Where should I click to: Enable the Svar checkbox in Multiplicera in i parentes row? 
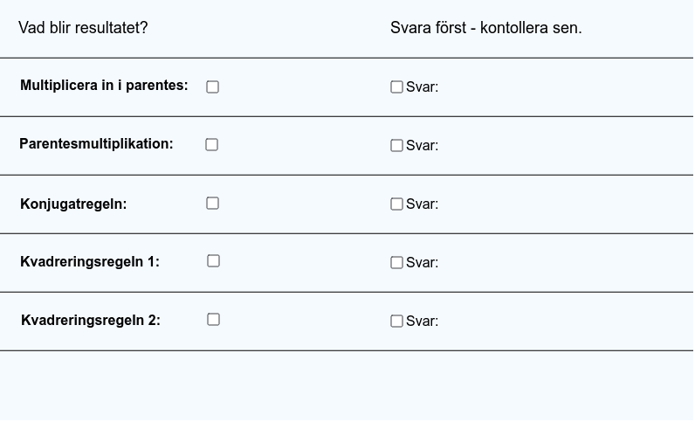[396, 87]
